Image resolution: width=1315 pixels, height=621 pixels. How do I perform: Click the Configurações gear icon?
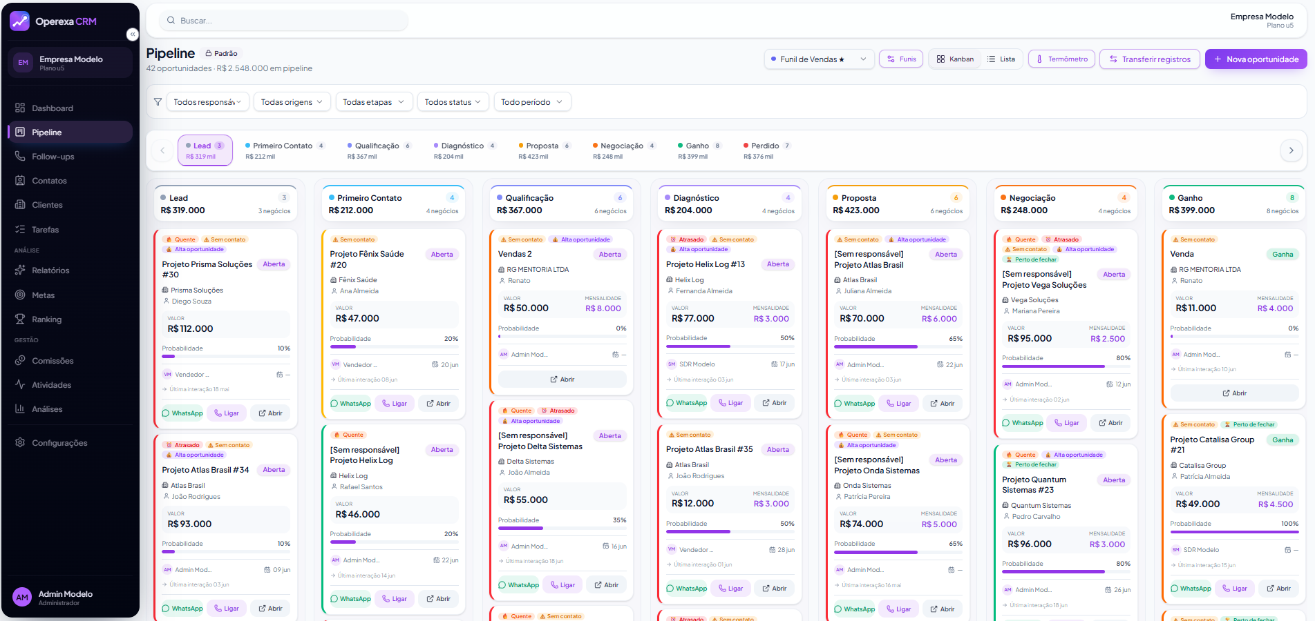click(20, 443)
